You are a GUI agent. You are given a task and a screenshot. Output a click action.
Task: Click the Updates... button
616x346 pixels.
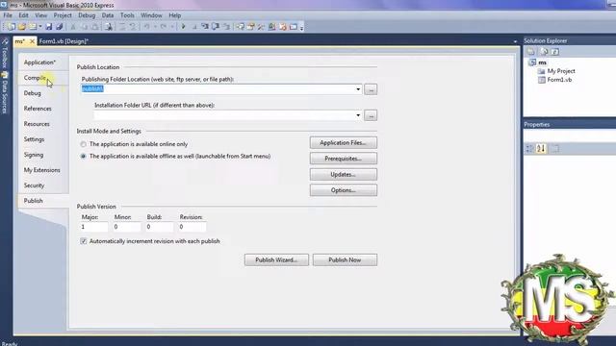(344, 174)
